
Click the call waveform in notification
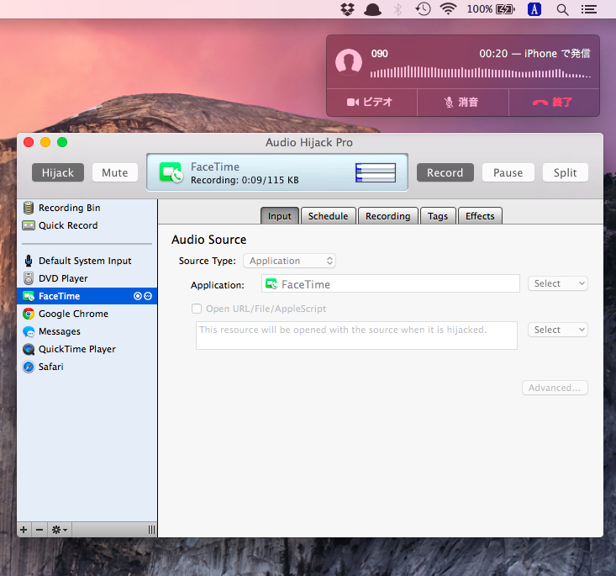[x=480, y=72]
